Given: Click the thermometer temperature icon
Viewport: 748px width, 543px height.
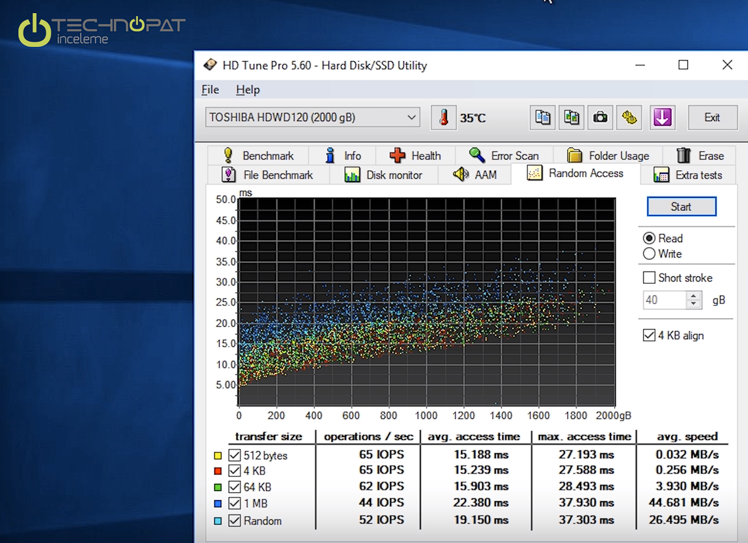Looking at the screenshot, I should tap(444, 117).
